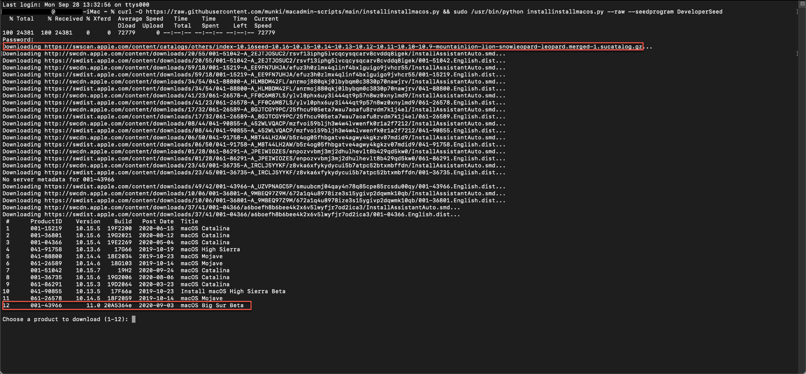This screenshot has width=806, height=374.
Task: Click the 'Password:' prompt line
Action: pyautogui.click(x=18, y=40)
